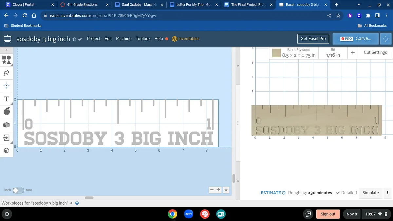Select the Pen drawing tool

pyautogui.click(x=7, y=73)
